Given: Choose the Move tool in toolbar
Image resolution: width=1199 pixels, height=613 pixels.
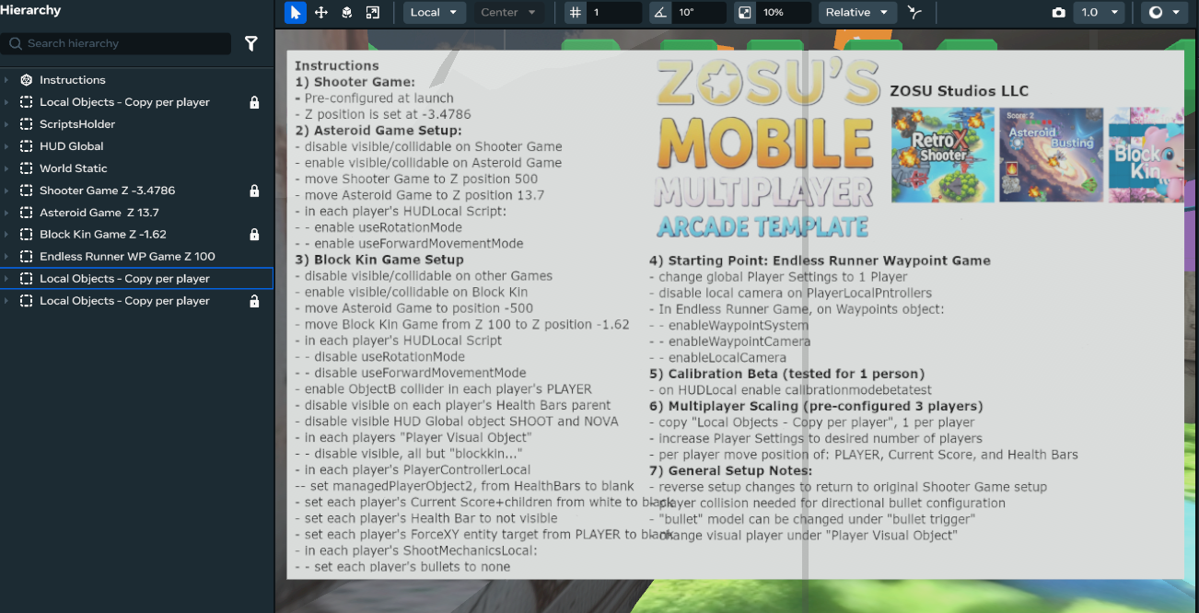Looking at the screenshot, I should click(x=321, y=13).
